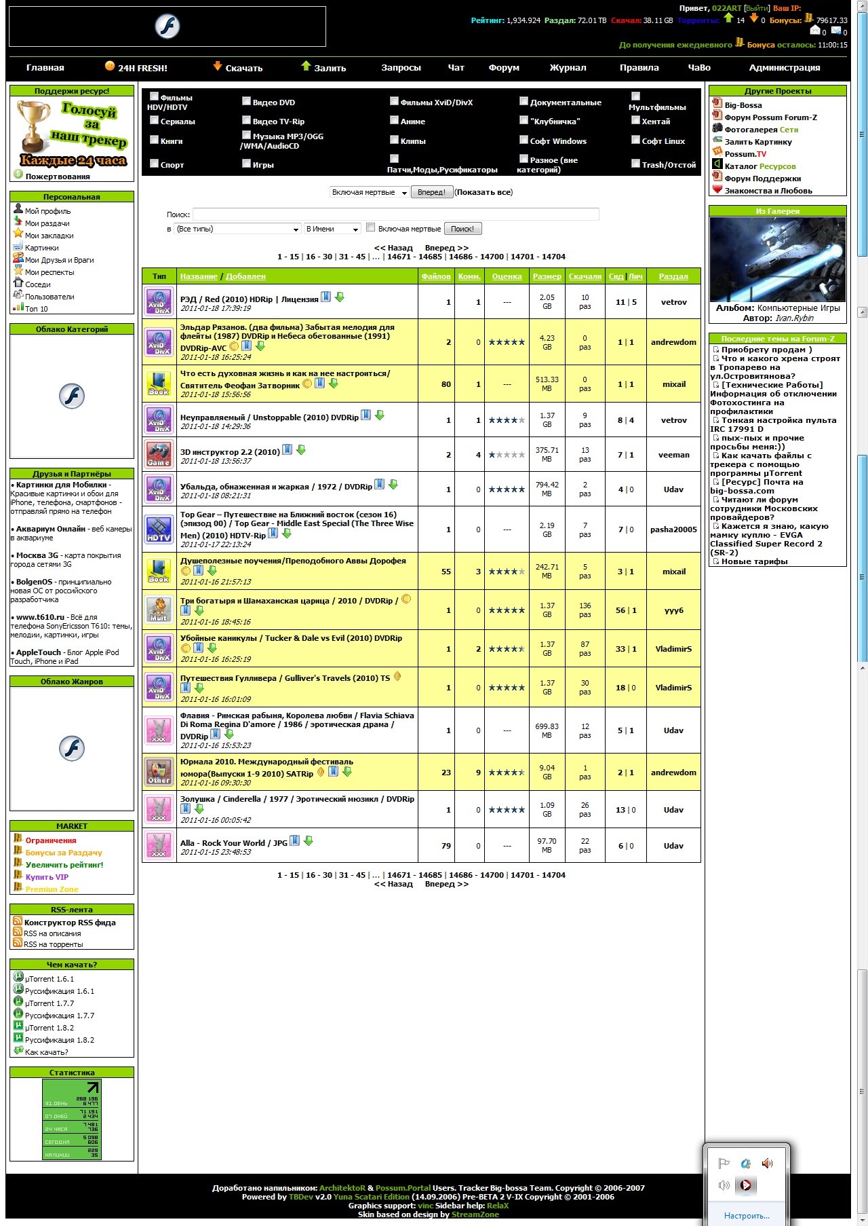This screenshot has width=868, height=1226.
Task: Download the Alla - Rock Your World / JPG torrent
Action: pyautogui.click(x=309, y=840)
